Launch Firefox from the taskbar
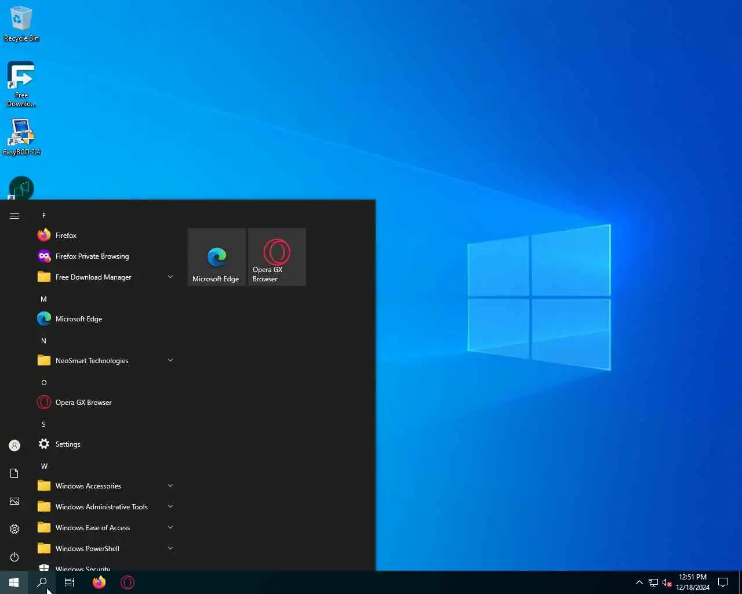This screenshot has height=594, width=742. (x=99, y=582)
